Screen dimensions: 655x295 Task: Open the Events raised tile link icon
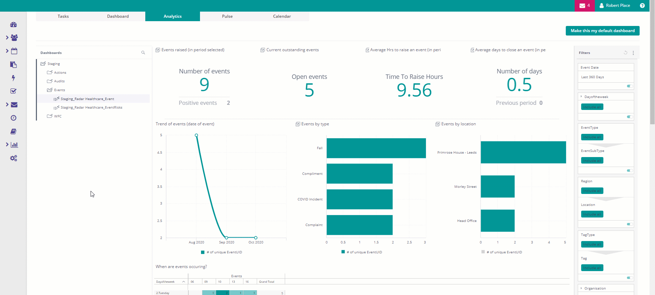pos(158,50)
